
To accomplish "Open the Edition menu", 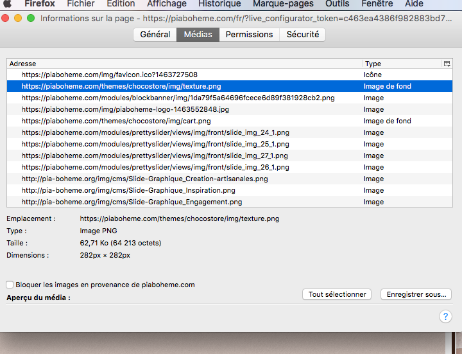I will (x=121, y=4).
